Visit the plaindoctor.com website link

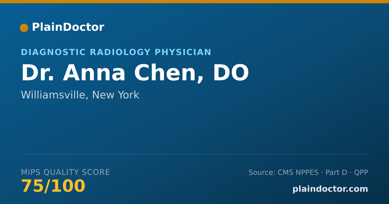330,189
